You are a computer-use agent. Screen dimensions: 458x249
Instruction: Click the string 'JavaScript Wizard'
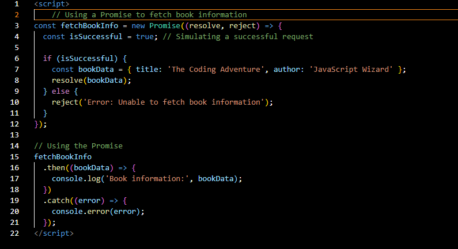point(351,70)
